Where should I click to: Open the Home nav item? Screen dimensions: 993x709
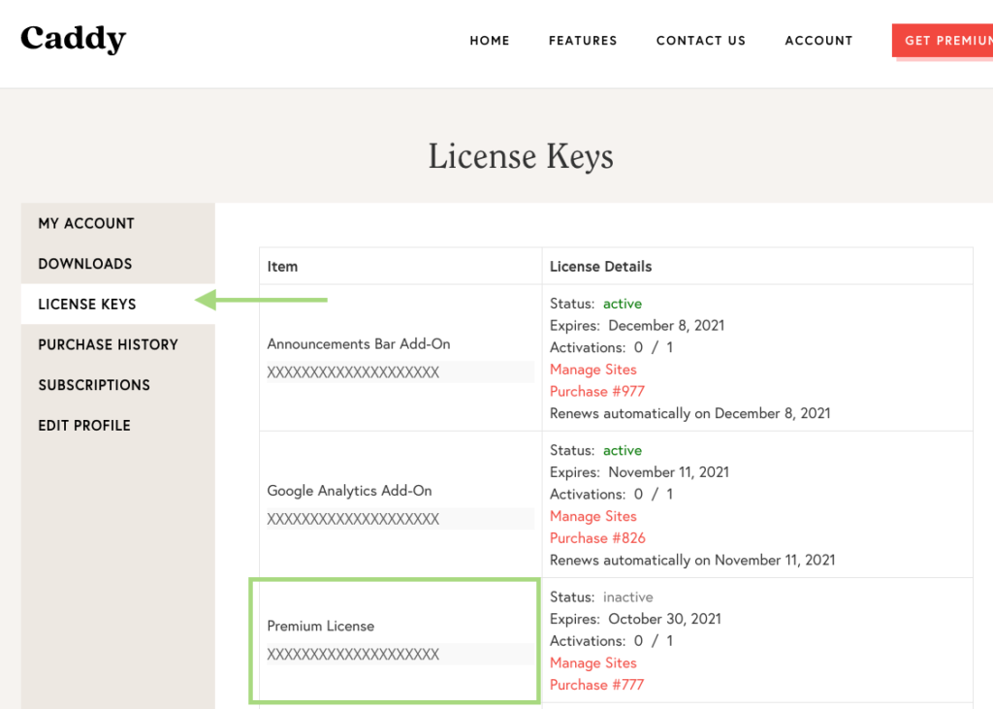pos(490,41)
